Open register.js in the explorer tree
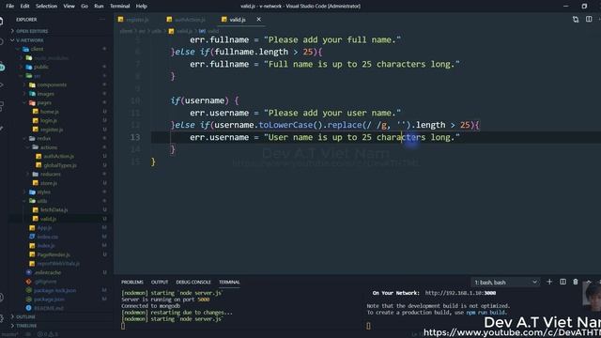Image resolution: width=601 pixels, height=338 pixels. pos(52,130)
